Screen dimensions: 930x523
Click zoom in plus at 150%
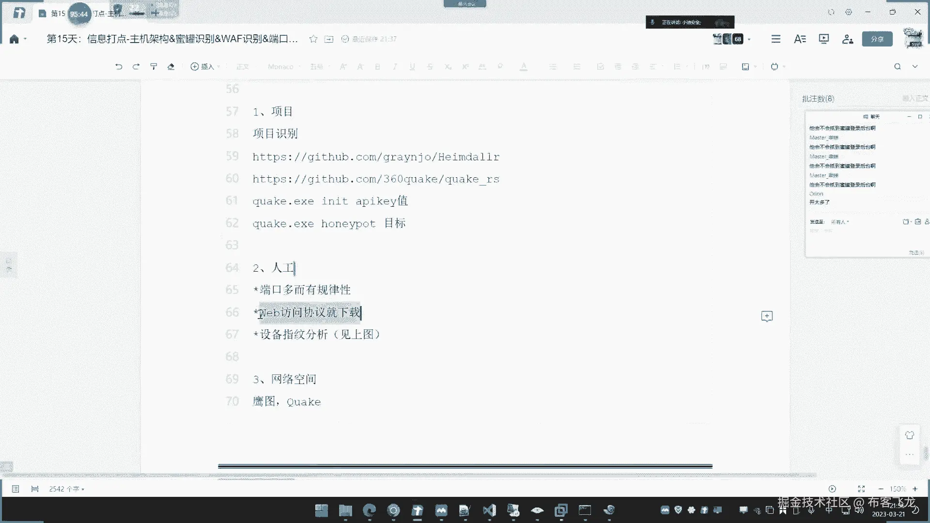click(915, 489)
